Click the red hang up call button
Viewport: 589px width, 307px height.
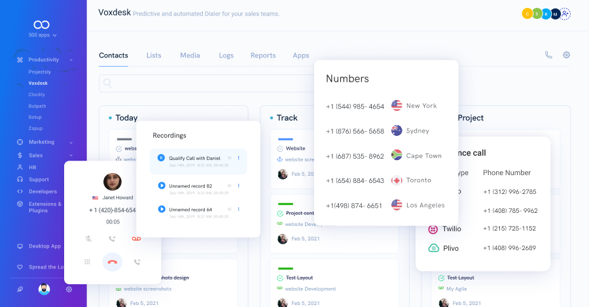pos(113,262)
